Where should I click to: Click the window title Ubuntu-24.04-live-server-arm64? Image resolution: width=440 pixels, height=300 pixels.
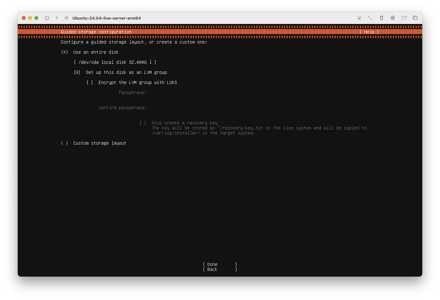[x=107, y=18]
